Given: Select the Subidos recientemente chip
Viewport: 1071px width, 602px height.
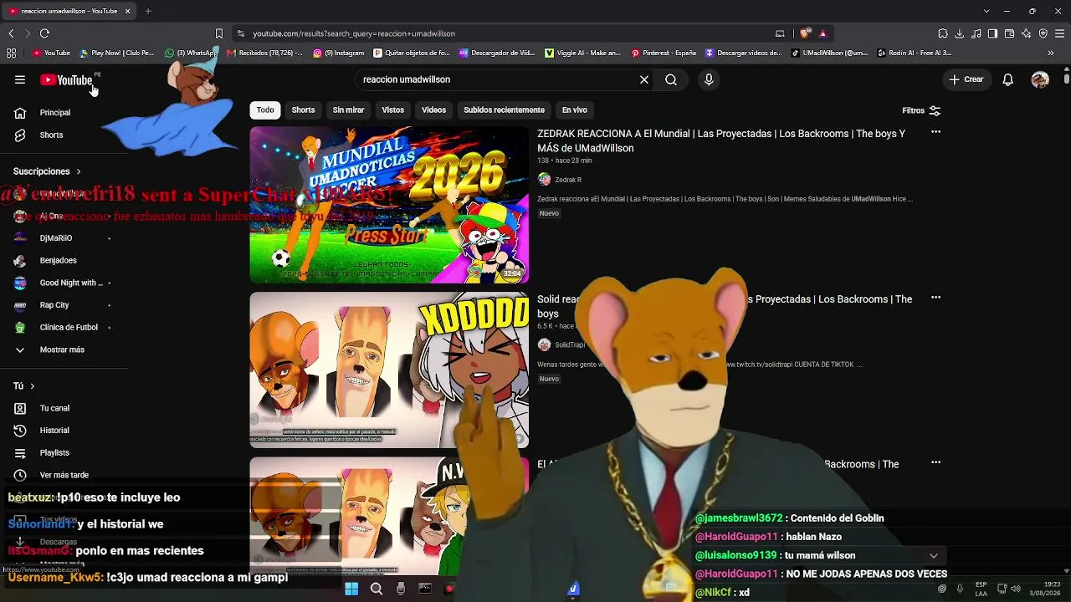Looking at the screenshot, I should 504,110.
